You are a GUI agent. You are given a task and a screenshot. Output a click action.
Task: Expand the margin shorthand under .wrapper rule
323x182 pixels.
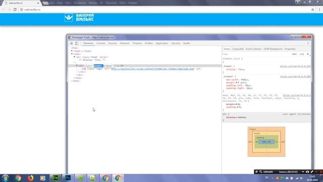coord(237,82)
